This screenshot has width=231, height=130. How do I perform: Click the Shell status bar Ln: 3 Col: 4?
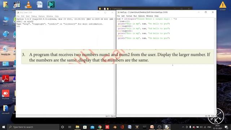click(x=110, y=116)
